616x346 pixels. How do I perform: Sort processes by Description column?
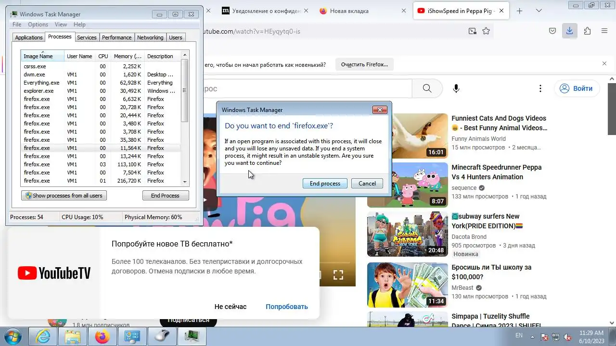coord(162,56)
